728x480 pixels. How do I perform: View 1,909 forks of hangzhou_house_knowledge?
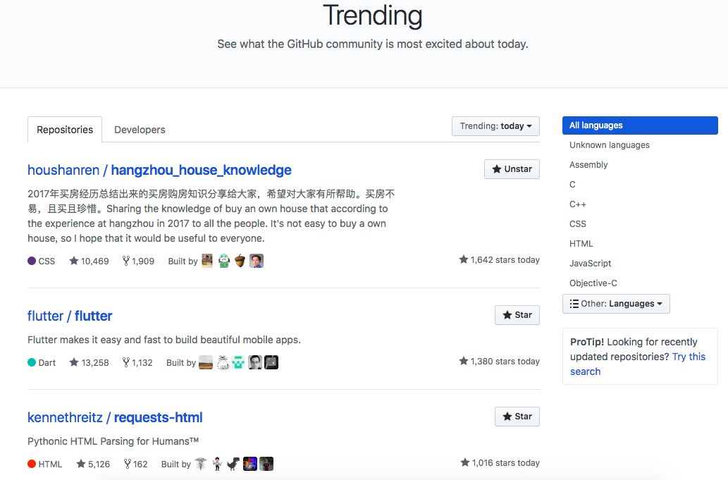[138, 261]
